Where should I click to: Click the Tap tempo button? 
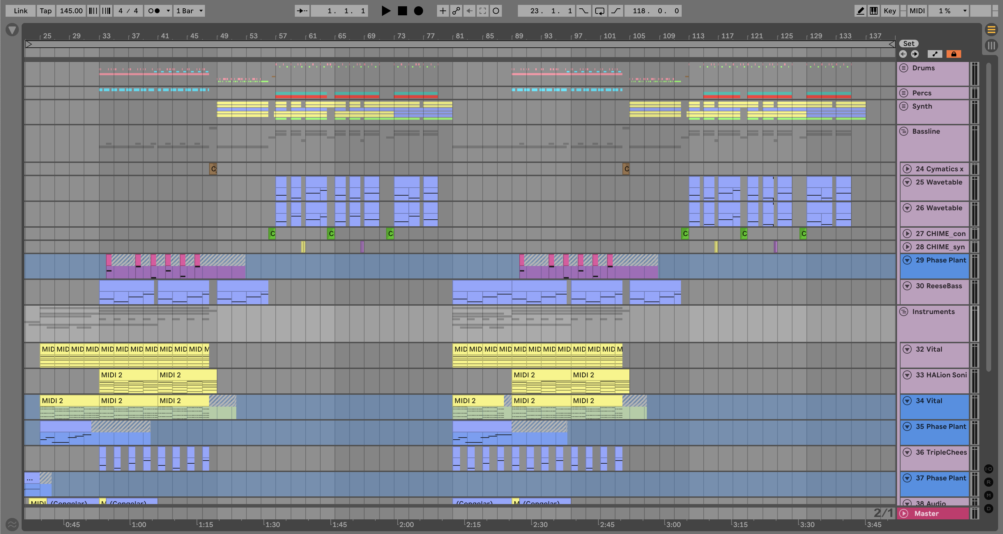46,11
